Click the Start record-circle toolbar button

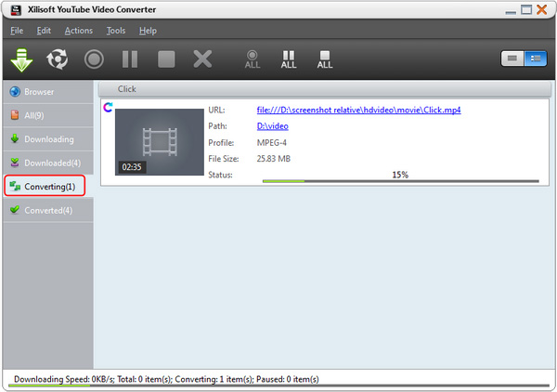[94, 59]
